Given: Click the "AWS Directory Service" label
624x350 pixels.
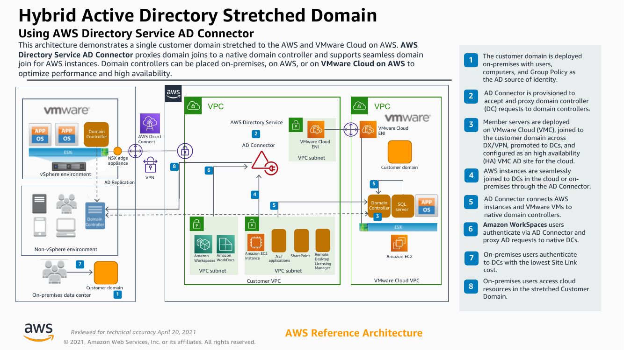Looking at the screenshot, I should coord(256,122).
